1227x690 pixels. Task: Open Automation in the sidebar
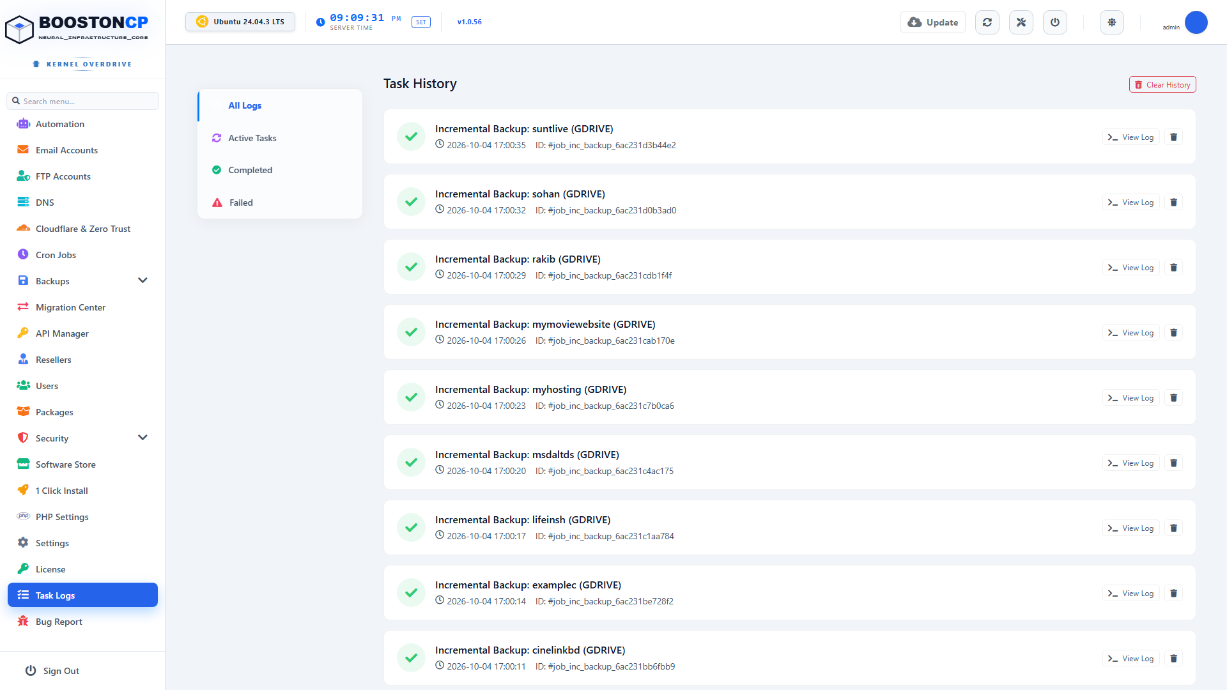point(83,124)
